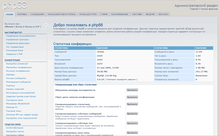The width and height of the screenshot is (220, 136).
Task: Open the BBCODES tab
Action: tap(163, 14)
